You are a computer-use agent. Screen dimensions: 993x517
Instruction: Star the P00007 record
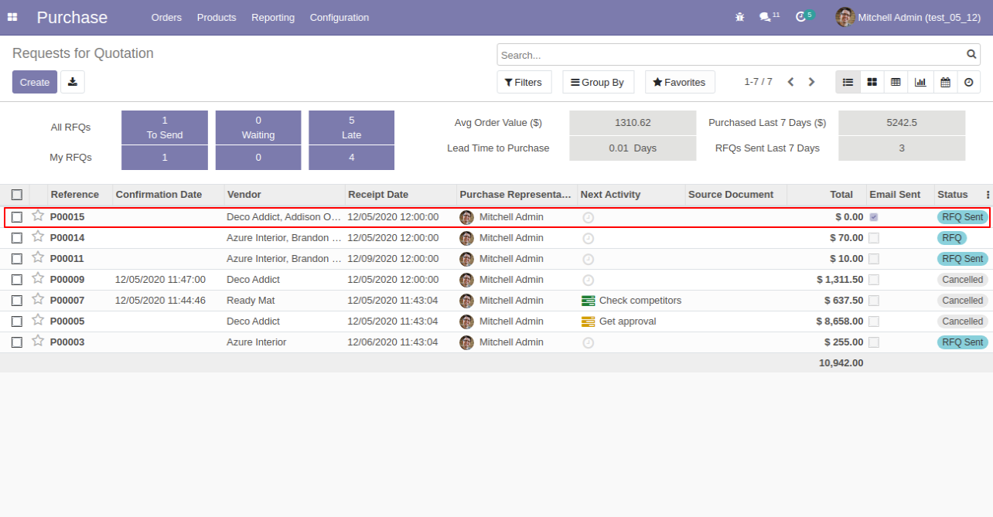click(38, 299)
